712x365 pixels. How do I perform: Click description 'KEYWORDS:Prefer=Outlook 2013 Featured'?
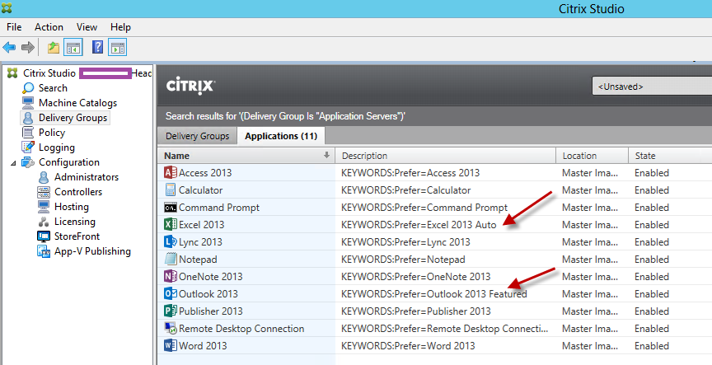[433, 293]
